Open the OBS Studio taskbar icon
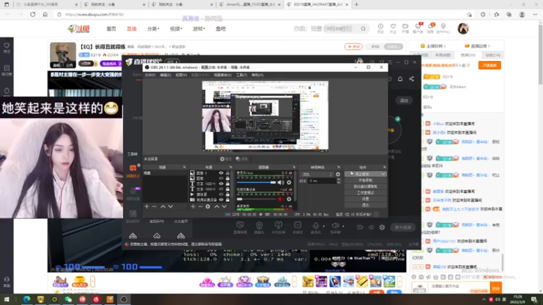The width and height of the screenshot is (543, 305). pyautogui.click(x=124, y=299)
